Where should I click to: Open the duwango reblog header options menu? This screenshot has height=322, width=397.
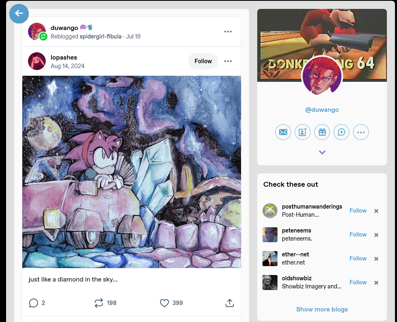(x=228, y=32)
